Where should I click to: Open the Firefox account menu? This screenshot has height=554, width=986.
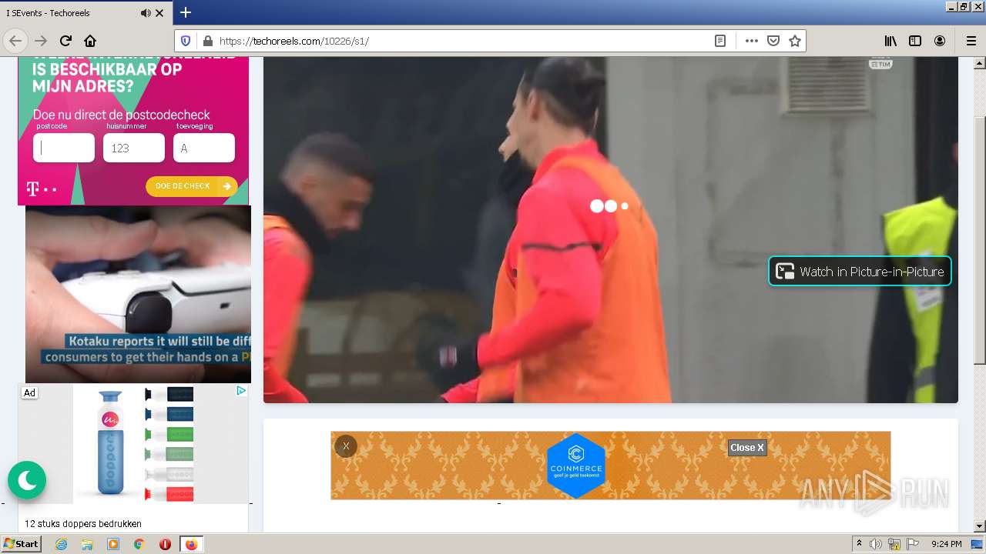point(940,41)
